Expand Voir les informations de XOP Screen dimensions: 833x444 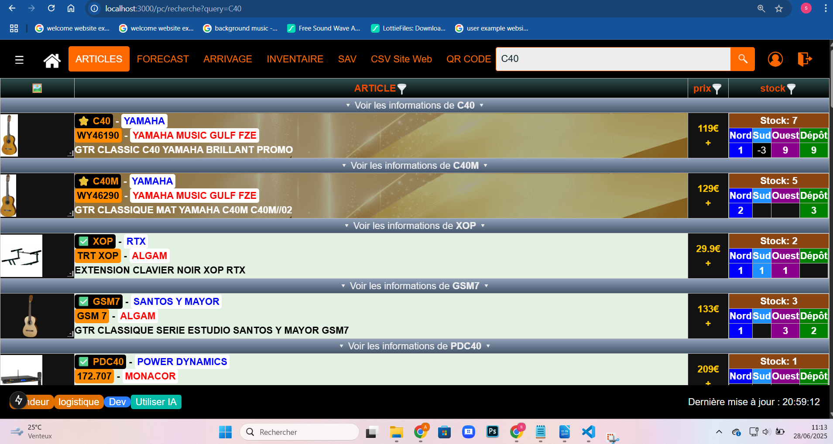pos(414,226)
